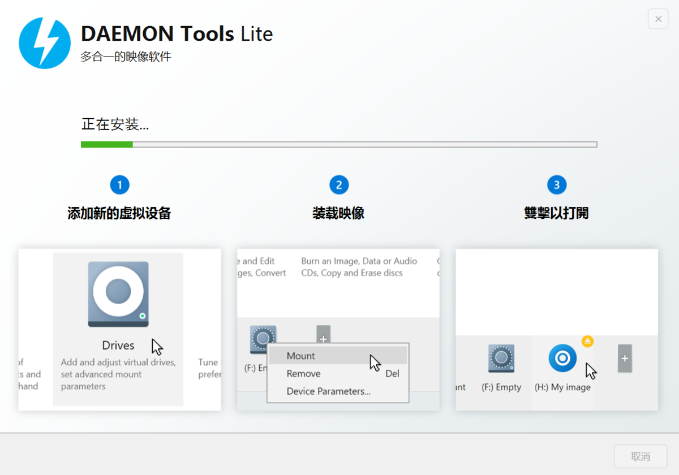Click the installation progress bar
Screen dimensions: 679x475
pyautogui.click(x=338, y=144)
